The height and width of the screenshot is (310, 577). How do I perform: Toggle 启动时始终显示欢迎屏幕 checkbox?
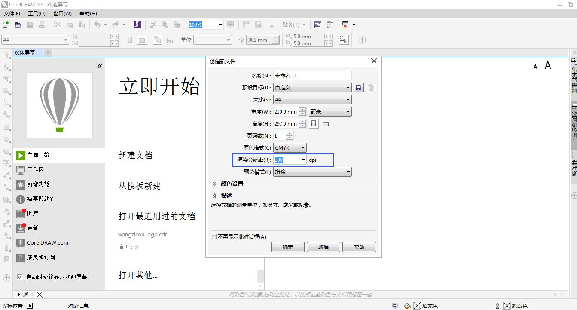point(19,277)
